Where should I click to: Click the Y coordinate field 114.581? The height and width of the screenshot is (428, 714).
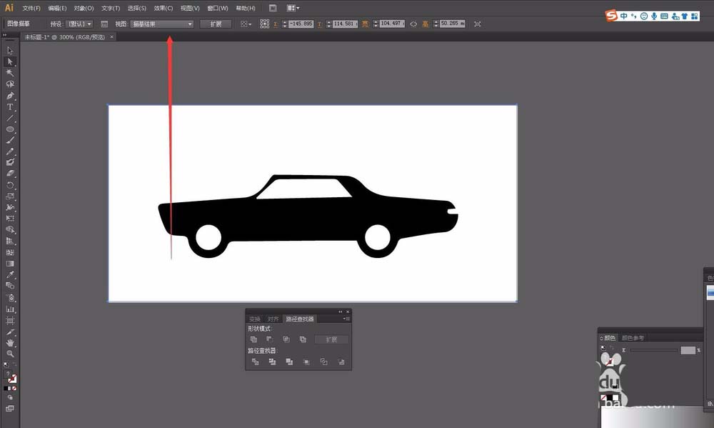coord(345,24)
